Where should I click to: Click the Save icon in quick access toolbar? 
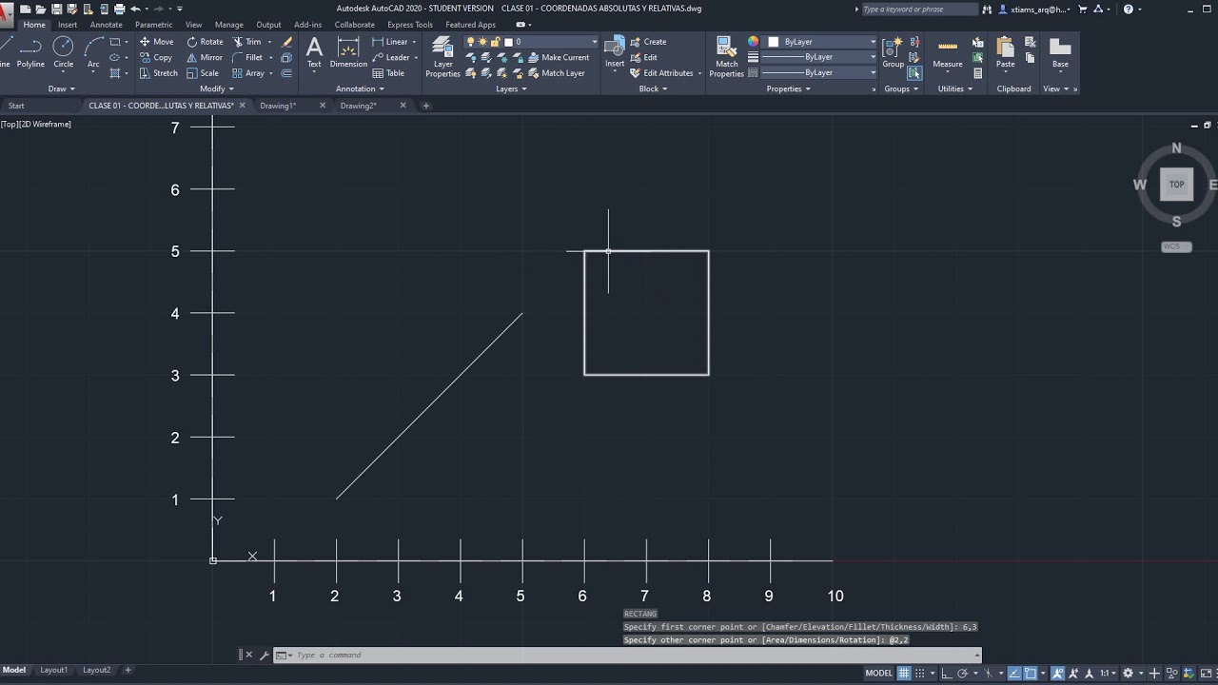tap(56, 9)
